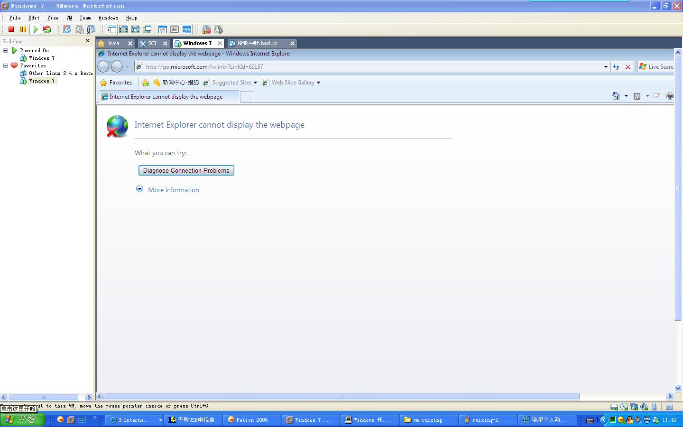Image resolution: width=683 pixels, height=427 pixels.
Task: Toggle the console view toolbar icon
Action: coord(187,29)
